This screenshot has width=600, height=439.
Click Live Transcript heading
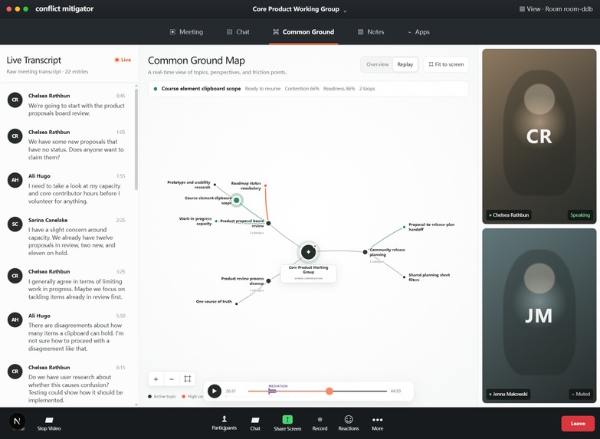(34, 60)
